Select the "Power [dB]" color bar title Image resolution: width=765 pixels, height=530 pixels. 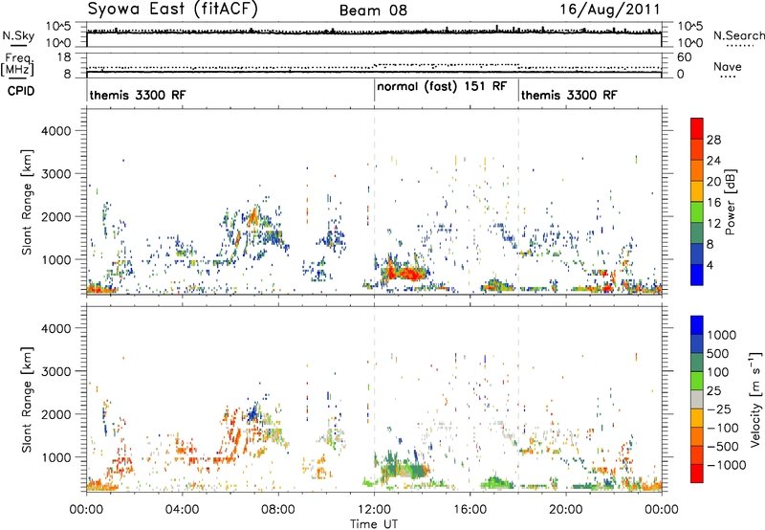pyautogui.click(x=731, y=202)
